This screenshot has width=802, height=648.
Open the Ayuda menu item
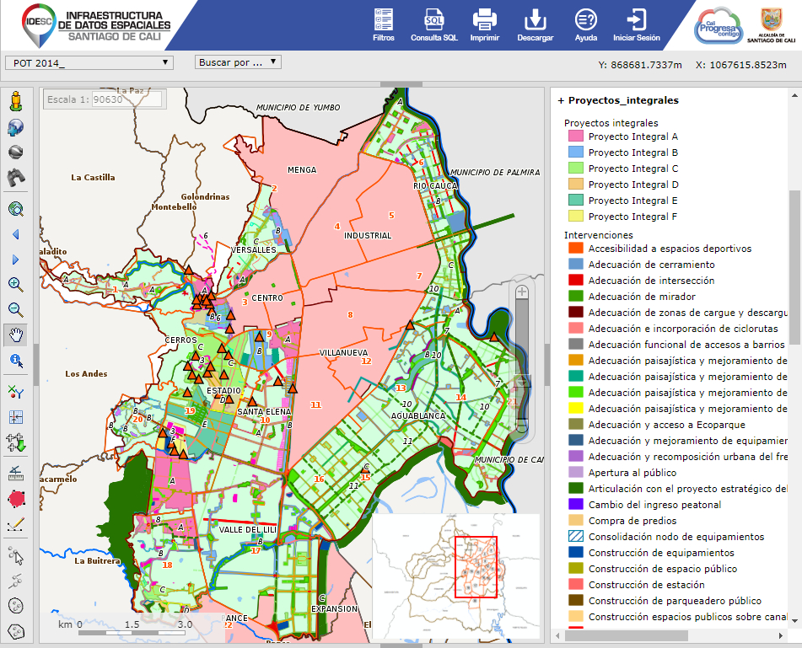pos(586,25)
